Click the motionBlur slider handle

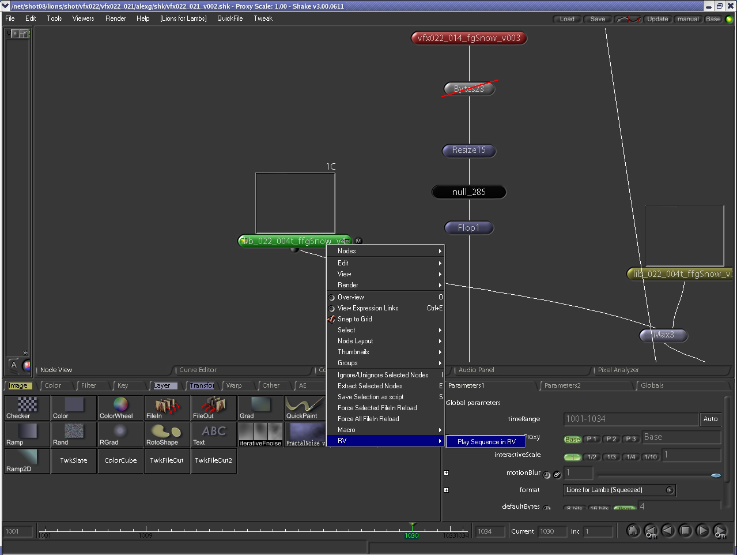pos(716,475)
